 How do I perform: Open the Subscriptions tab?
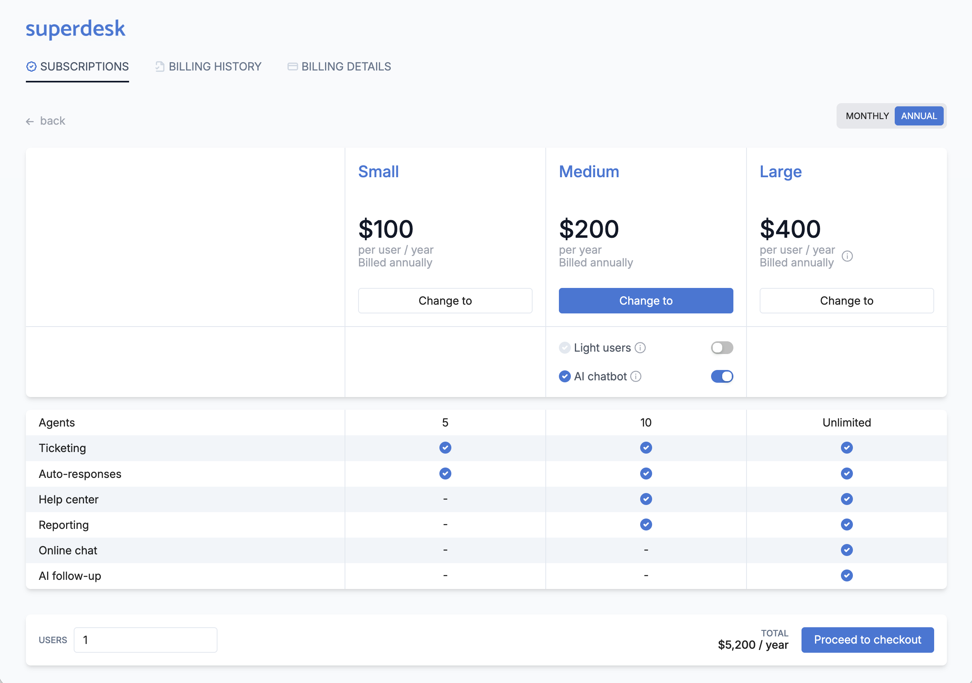(x=77, y=67)
